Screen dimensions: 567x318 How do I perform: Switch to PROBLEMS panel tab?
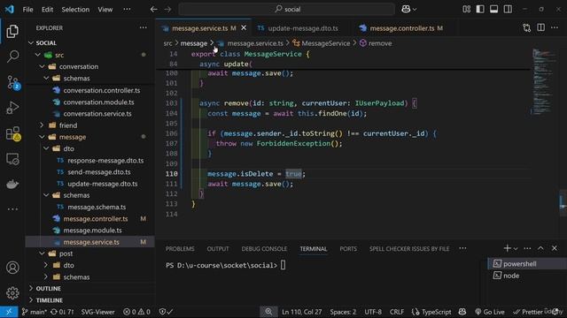[x=180, y=249]
